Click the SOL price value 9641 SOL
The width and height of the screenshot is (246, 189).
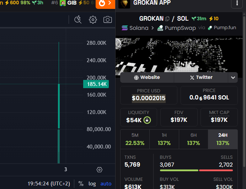click(x=209, y=98)
